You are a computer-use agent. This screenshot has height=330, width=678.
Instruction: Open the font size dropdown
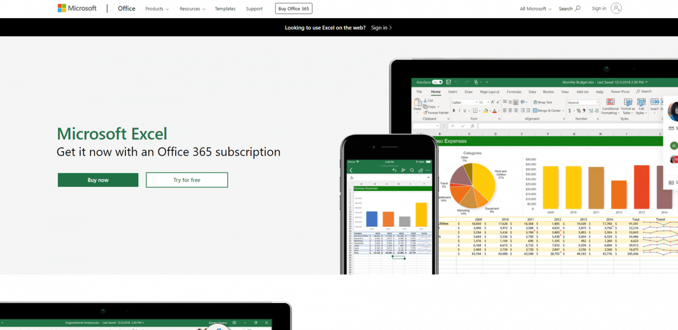pyautogui.click(x=488, y=102)
